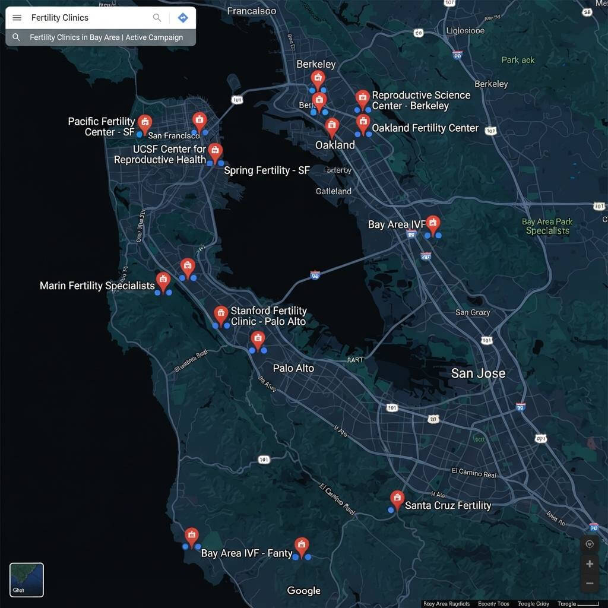
Task: Click the San Jose city label
Action: point(478,373)
